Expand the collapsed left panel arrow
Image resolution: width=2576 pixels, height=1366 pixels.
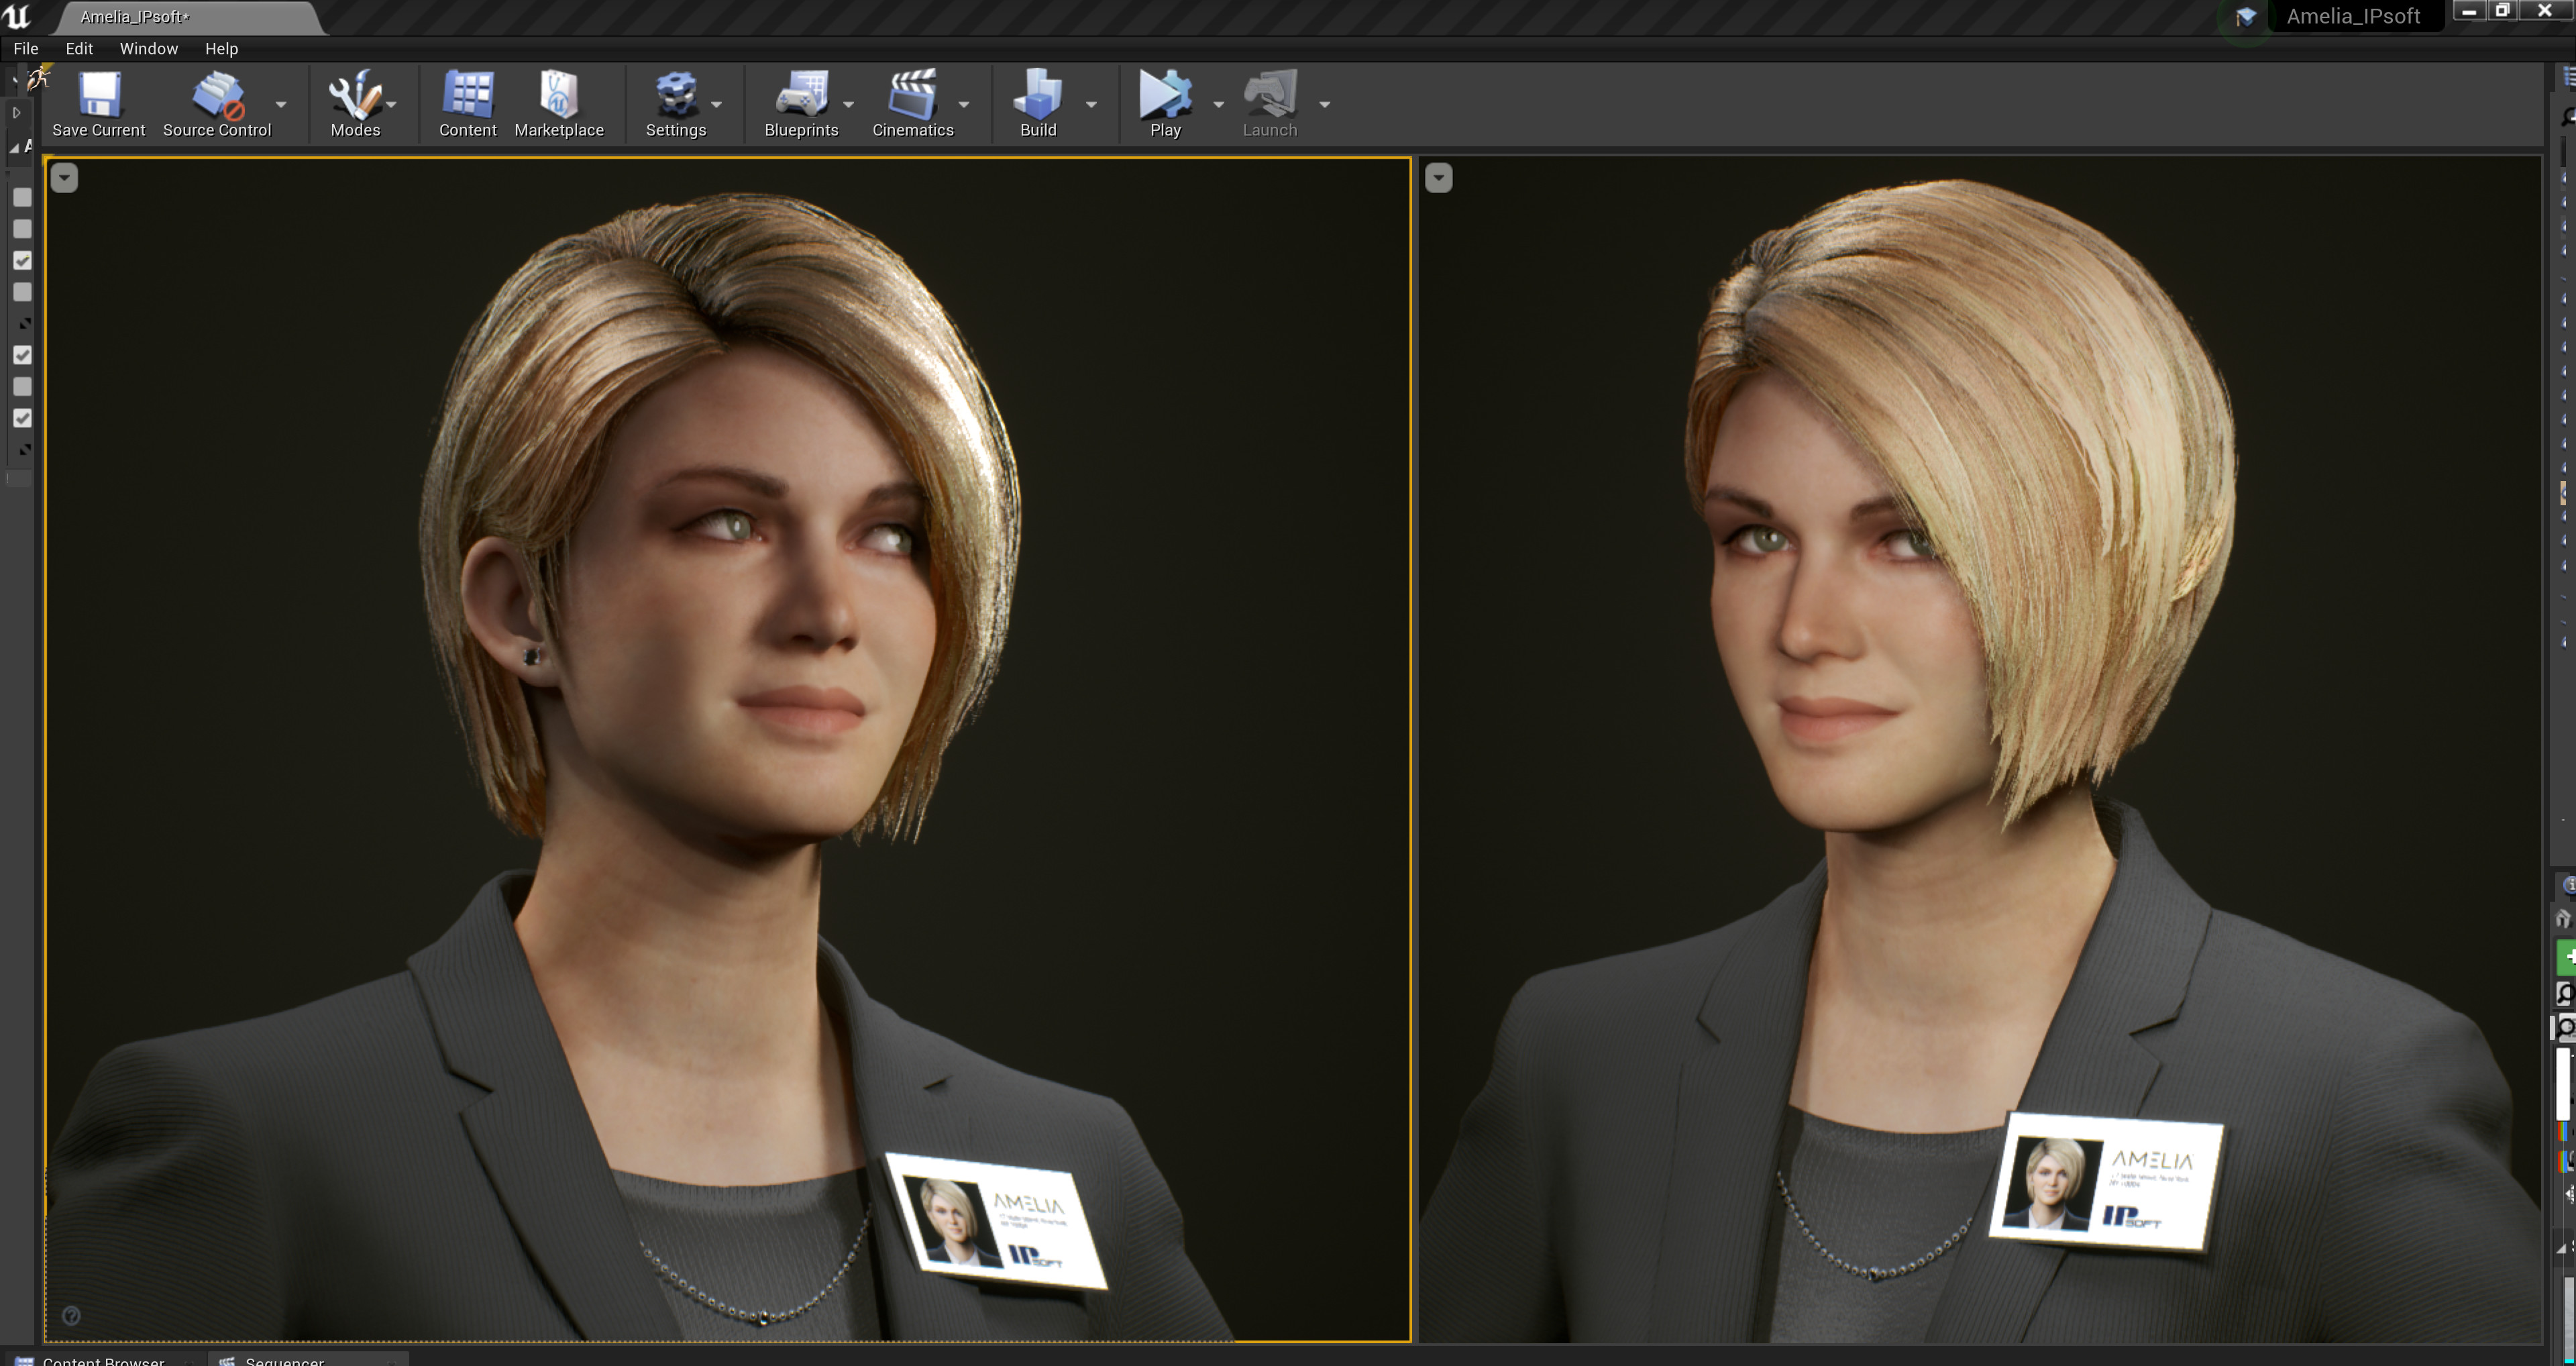point(16,113)
